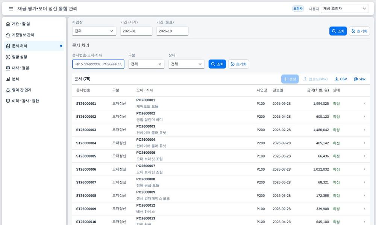
Task: Open row ST26000001 detail chevron
Action: pos(364,103)
